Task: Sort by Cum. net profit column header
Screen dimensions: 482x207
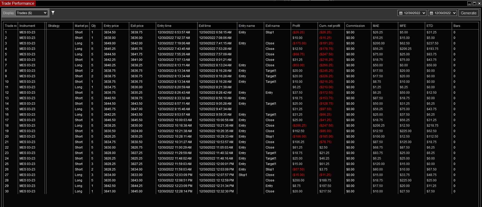Action: pos(331,26)
